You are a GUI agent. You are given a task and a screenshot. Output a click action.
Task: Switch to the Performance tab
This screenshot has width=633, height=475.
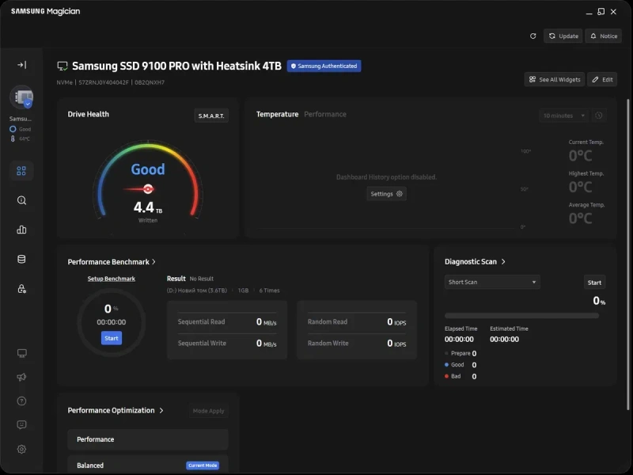(x=325, y=114)
